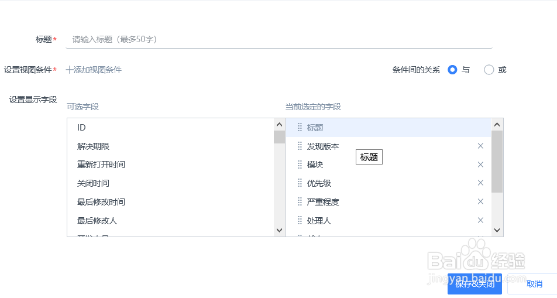Click the down arrow of available fields scrollbar

(279, 230)
